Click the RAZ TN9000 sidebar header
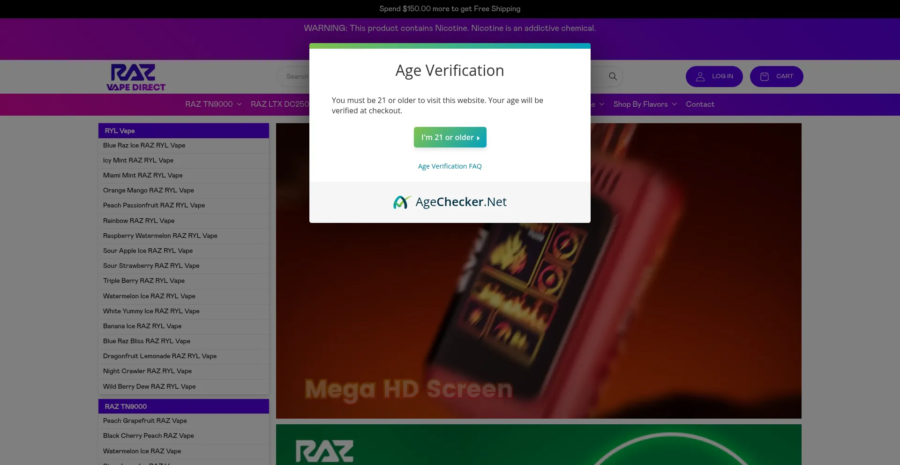Viewport: 900px width, 465px height. [184, 406]
